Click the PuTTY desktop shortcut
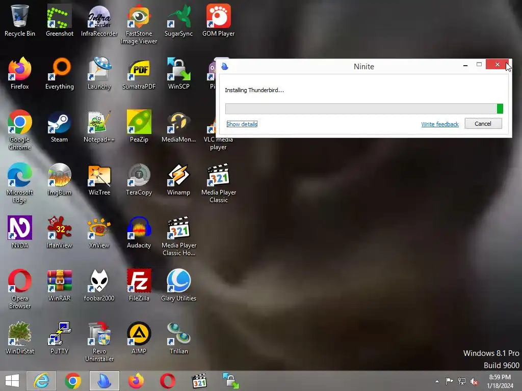Image resolution: width=522 pixels, height=391 pixels. click(x=59, y=338)
